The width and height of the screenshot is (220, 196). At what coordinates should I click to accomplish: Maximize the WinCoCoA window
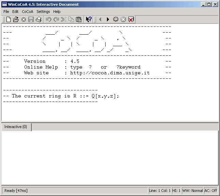click(x=209, y=4)
